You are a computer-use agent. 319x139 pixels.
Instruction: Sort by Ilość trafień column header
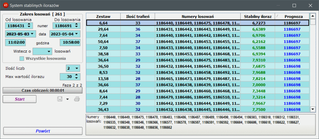tap(138, 16)
